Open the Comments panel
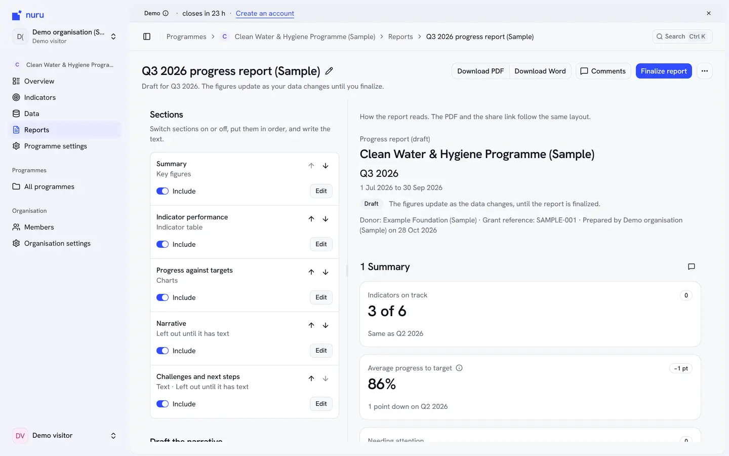Viewport: 729px width, 456px height. click(603, 71)
